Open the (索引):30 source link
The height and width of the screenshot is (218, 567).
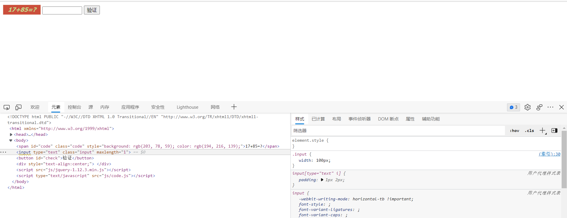coord(550,154)
